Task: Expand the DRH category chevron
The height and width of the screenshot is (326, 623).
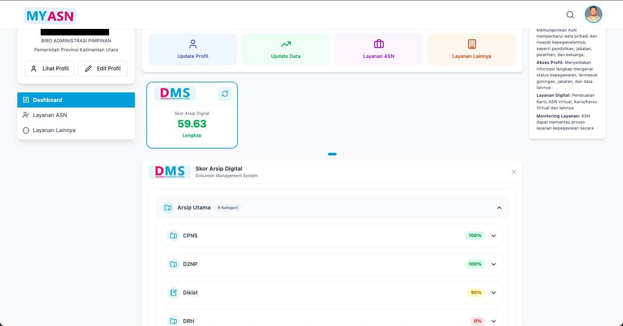Action: point(494,321)
